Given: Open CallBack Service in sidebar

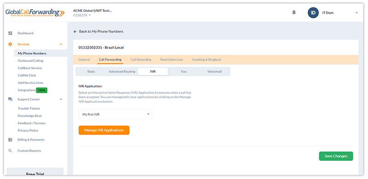Looking at the screenshot, I should coord(30,68).
